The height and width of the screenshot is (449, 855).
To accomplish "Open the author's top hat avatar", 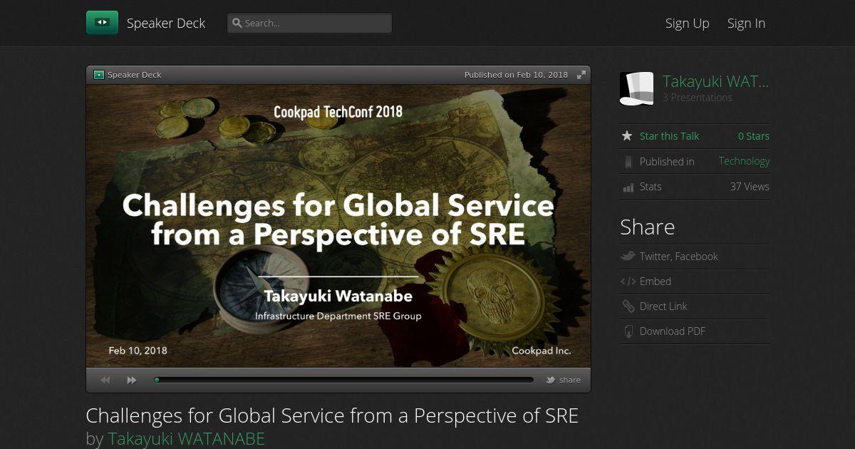I will click(x=637, y=89).
